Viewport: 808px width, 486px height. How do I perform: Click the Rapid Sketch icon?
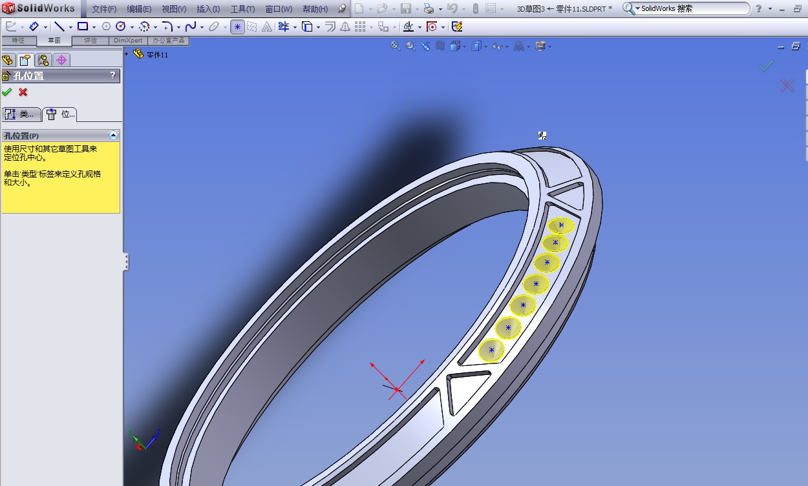pos(458,26)
